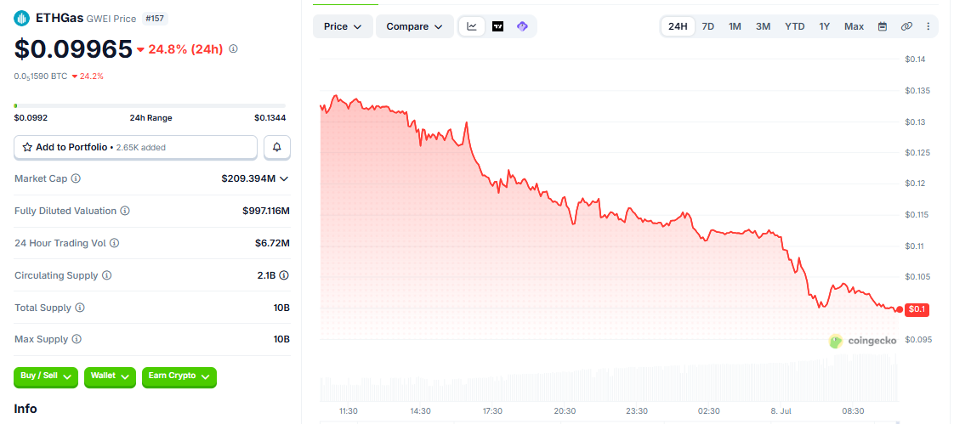The height and width of the screenshot is (424, 954).
Task: Click the star icon in Add to Portfolio
Action: (x=27, y=147)
